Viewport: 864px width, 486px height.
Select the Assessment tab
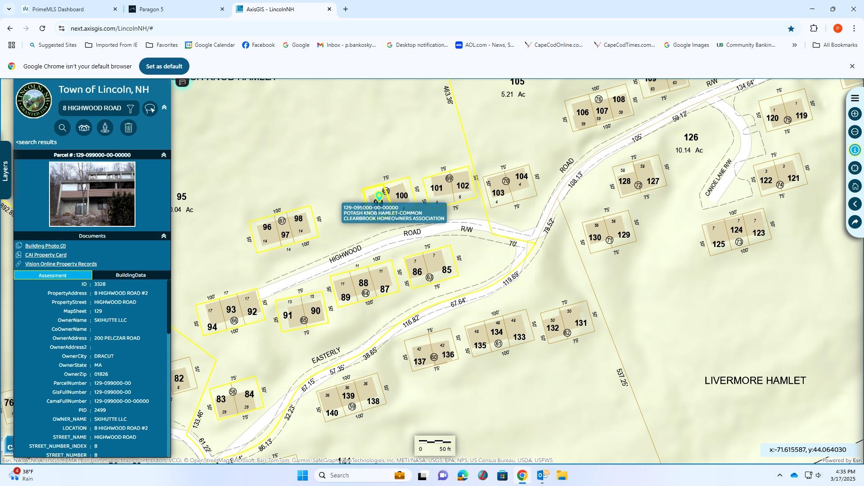53,275
